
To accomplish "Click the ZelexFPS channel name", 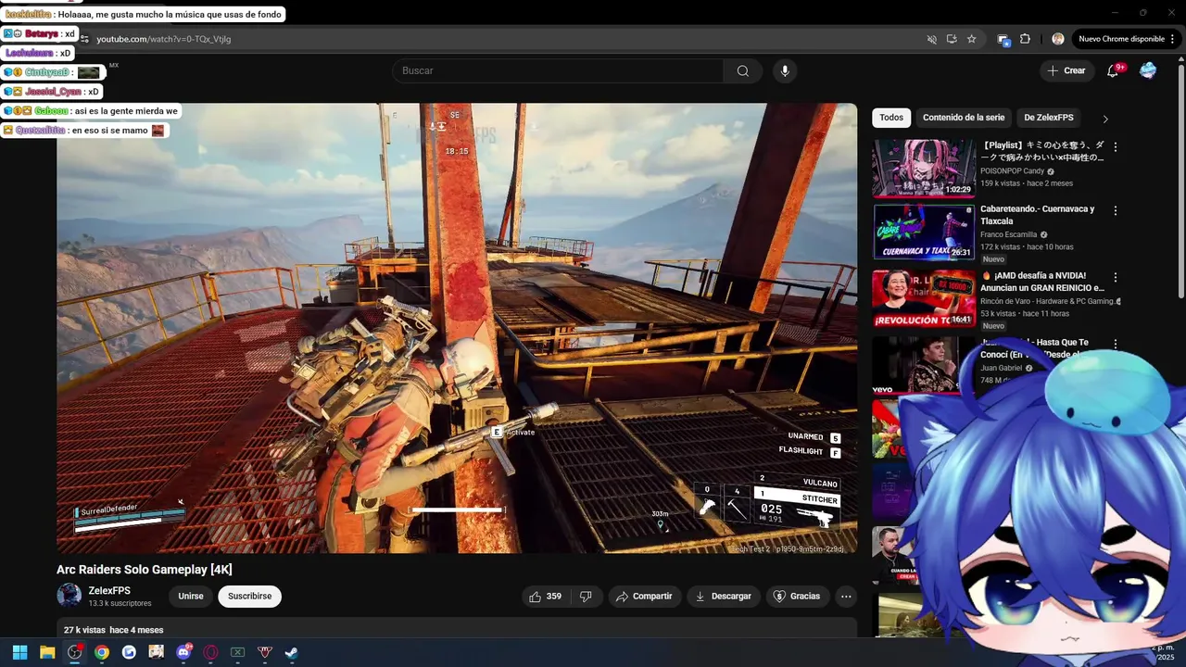I will [x=109, y=591].
